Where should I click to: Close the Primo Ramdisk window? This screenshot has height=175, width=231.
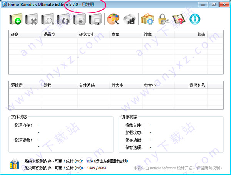[224, 5]
